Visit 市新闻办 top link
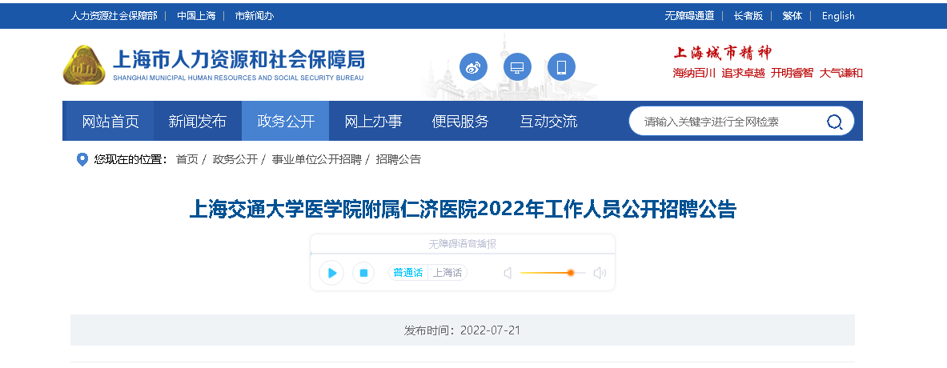Image resolution: width=947 pixels, height=368 pixels. tap(255, 16)
